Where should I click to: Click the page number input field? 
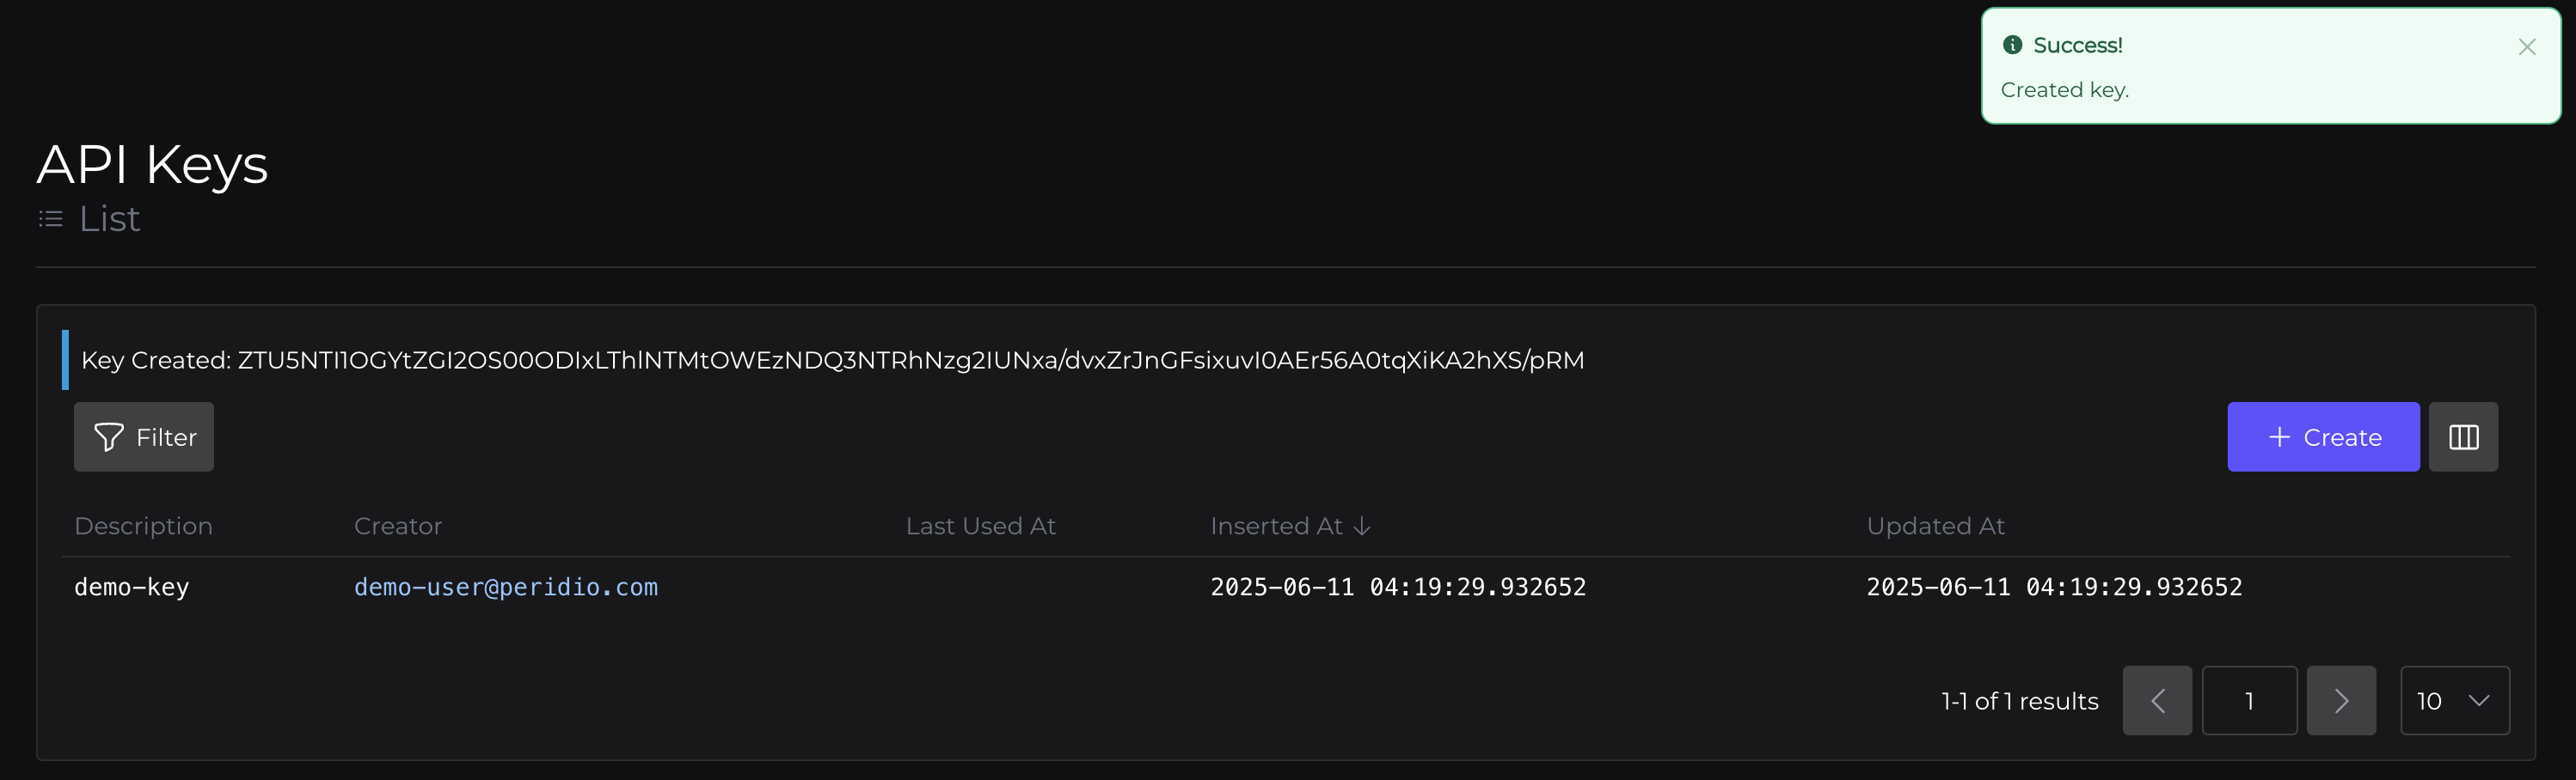(2248, 701)
